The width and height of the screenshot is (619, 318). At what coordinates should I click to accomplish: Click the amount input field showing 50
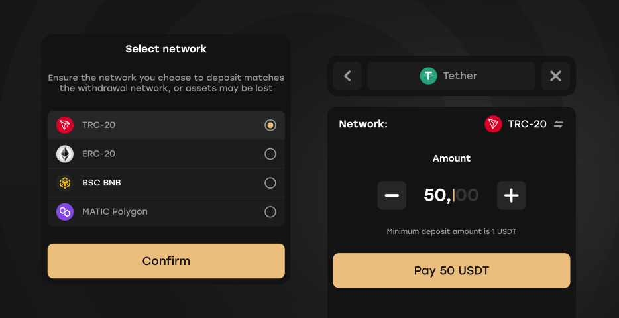(x=451, y=195)
